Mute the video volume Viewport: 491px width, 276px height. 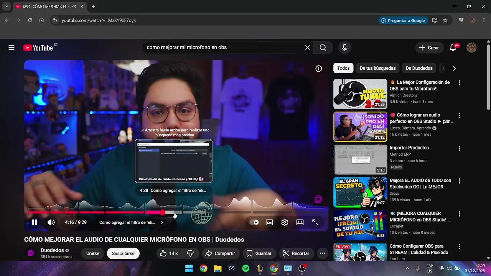(51, 222)
